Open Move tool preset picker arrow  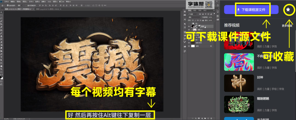[5, 5]
